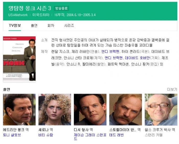Click the 찰스 크루거 박사 actor photo
This screenshot has width=179, height=144.
(161, 110)
